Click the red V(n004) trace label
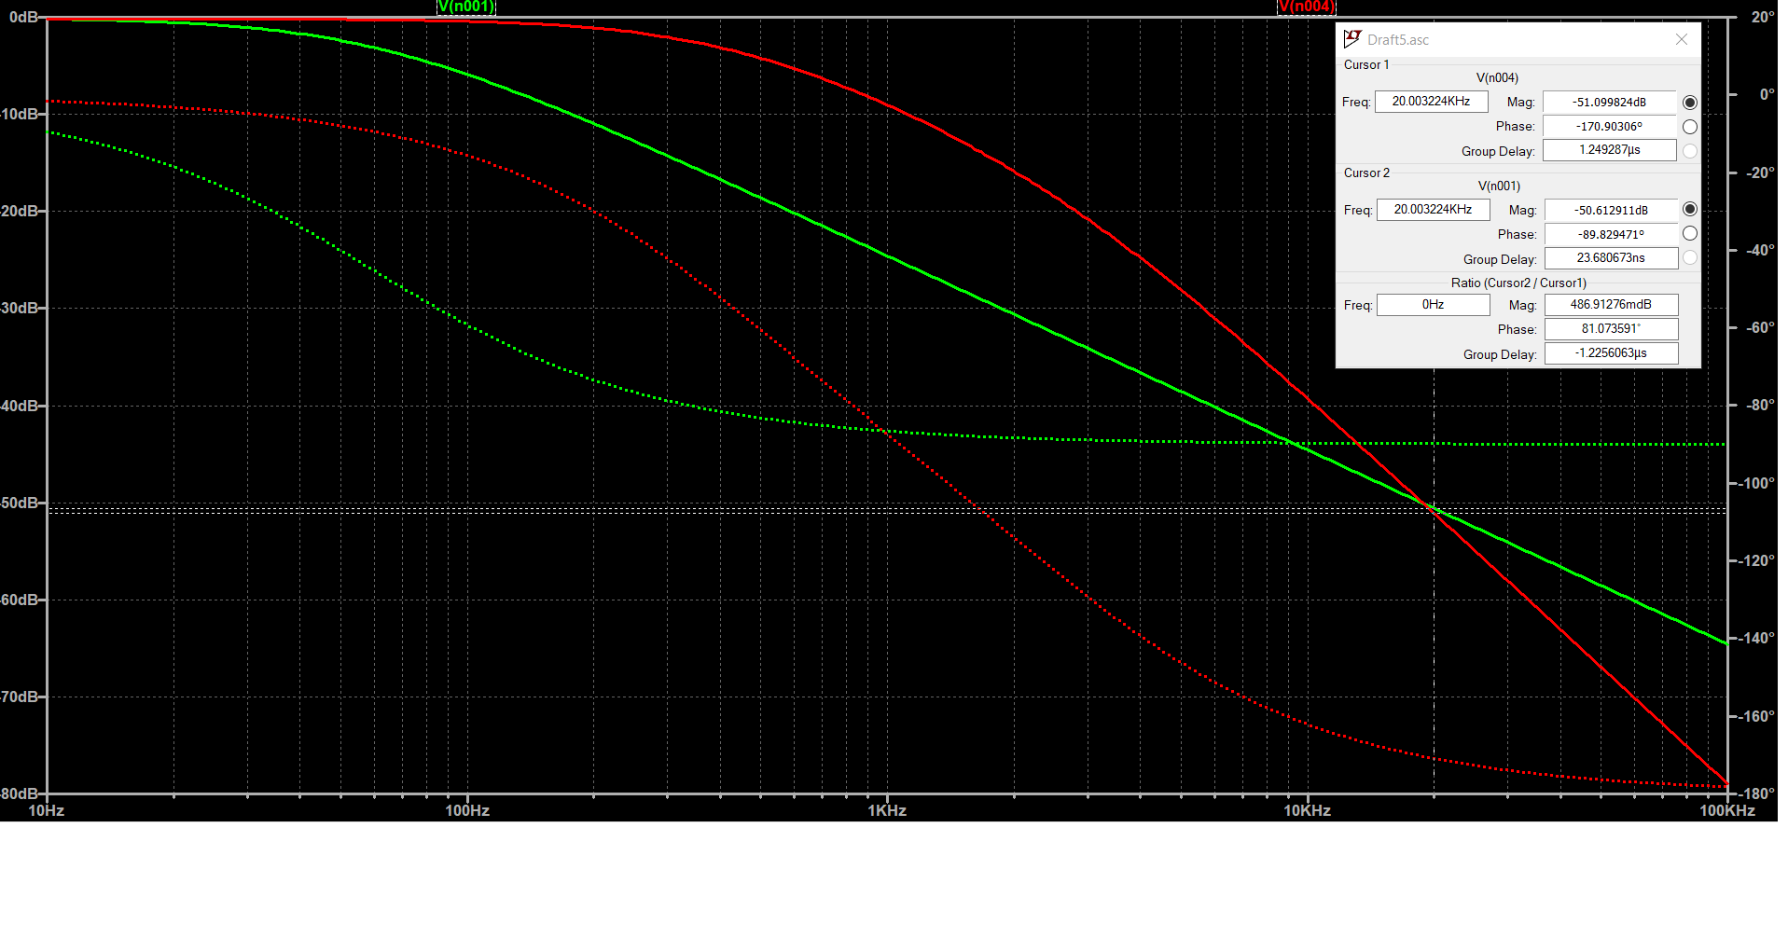The image size is (1788, 952). coord(1306,7)
